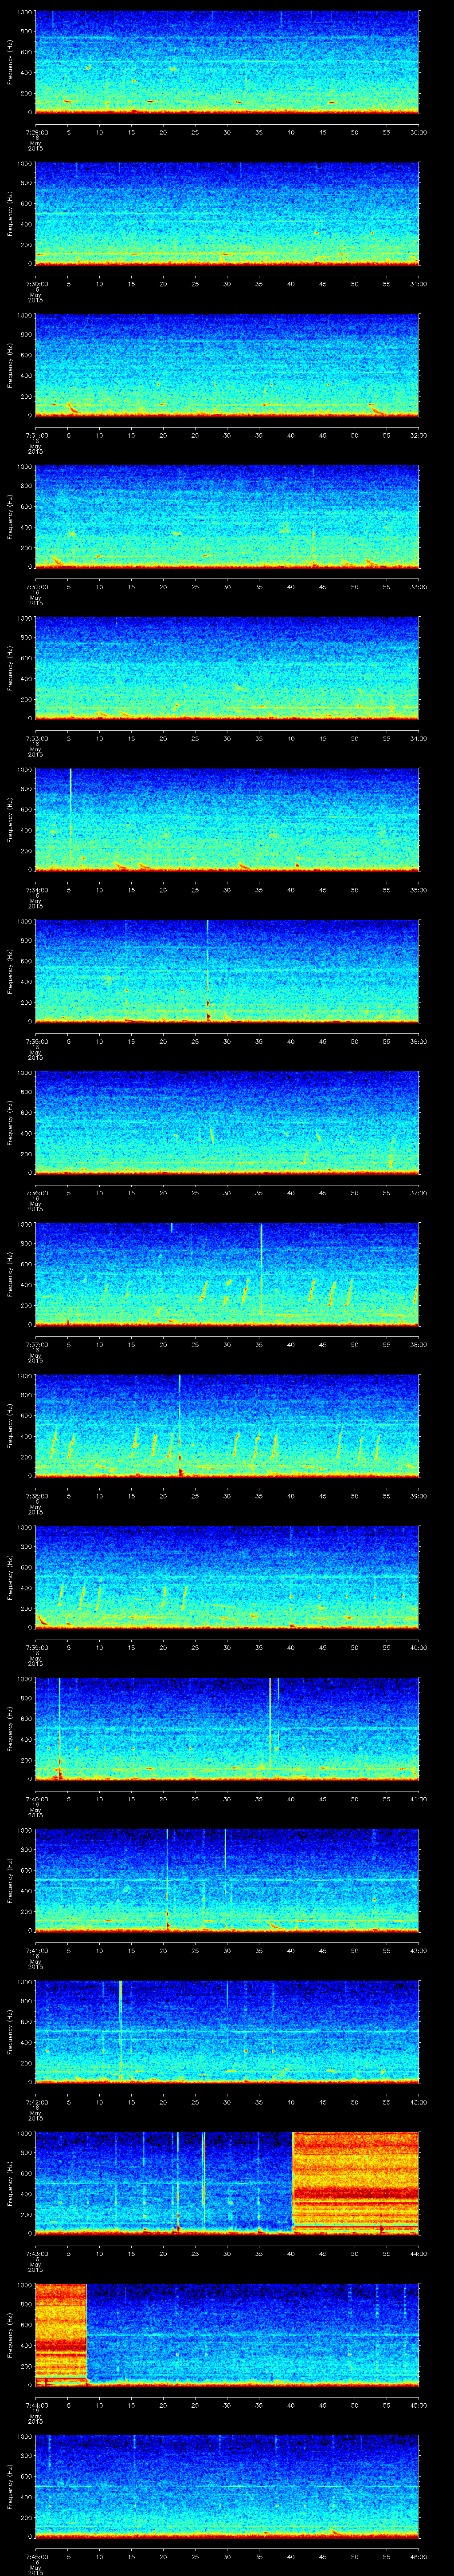Click the "7:29:00" start time label
The width and height of the screenshot is (454, 2576).
click(x=36, y=132)
